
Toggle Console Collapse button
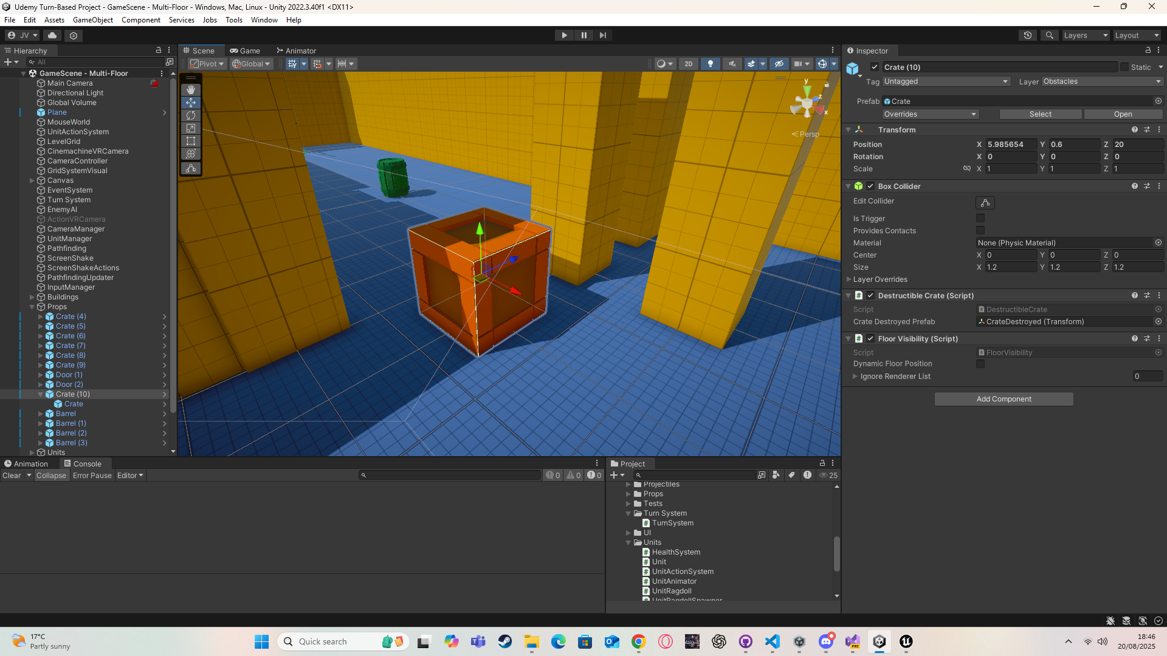pos(51,475)
